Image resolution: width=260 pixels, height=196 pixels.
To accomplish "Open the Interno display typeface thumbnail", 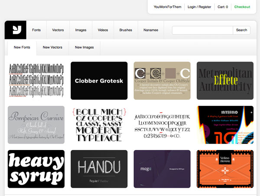I will click(x=225, y=125).
